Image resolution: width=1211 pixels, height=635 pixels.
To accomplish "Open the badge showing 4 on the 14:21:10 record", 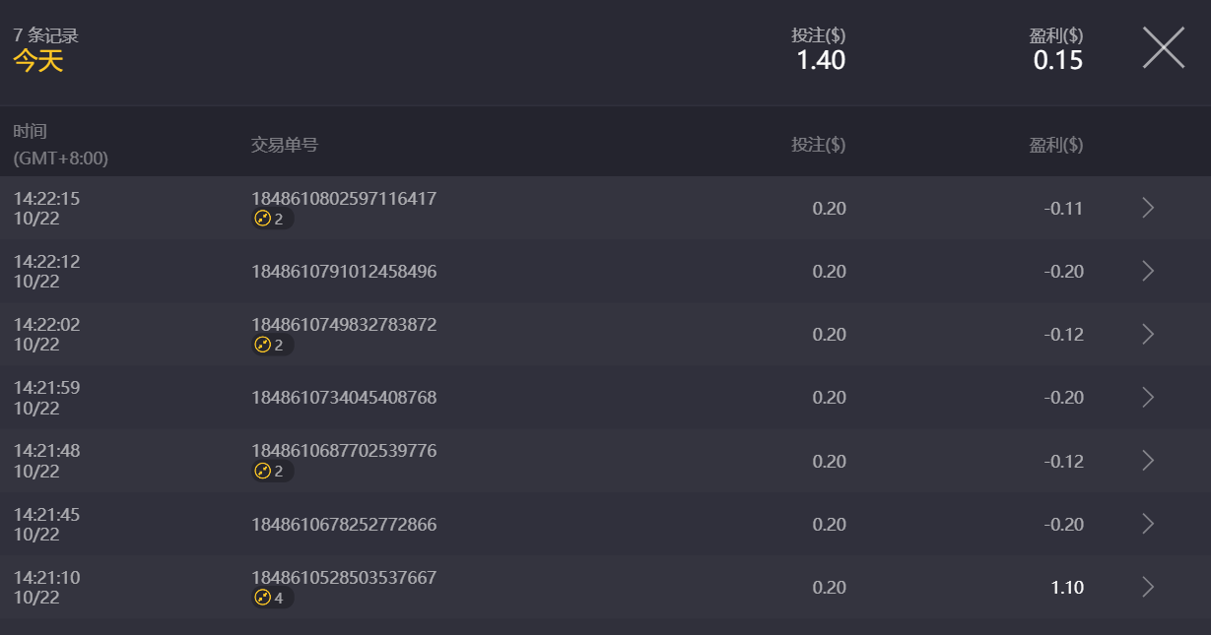I will 269,598.
